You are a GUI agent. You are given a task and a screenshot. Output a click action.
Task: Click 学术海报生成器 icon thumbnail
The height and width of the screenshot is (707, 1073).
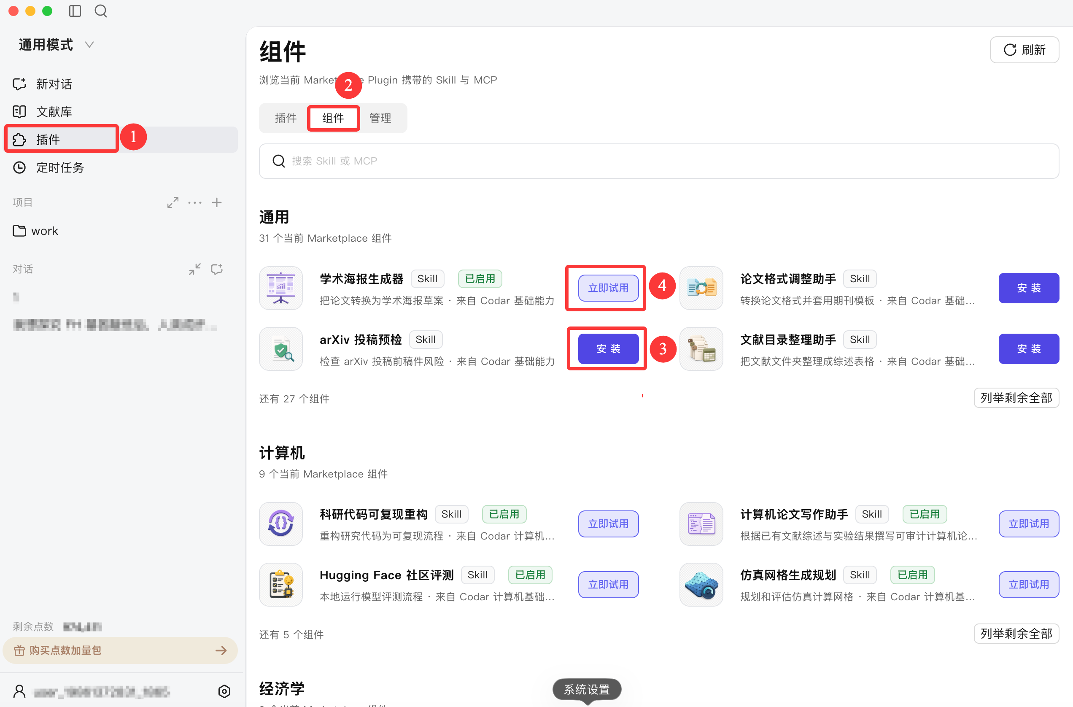(281, 288)
